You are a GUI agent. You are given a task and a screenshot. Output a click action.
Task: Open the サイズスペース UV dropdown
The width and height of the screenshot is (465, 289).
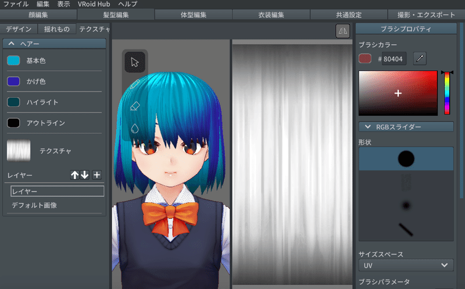(406, 265)
